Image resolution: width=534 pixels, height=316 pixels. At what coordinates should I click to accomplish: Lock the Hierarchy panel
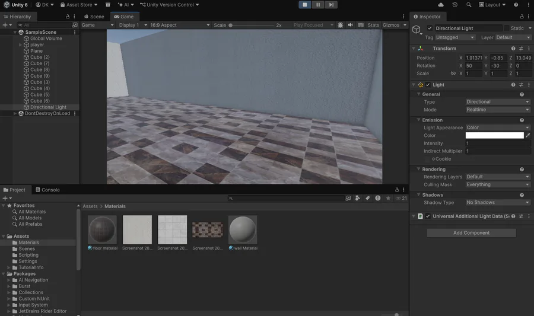pyautogui.click(x=68, y=17)
